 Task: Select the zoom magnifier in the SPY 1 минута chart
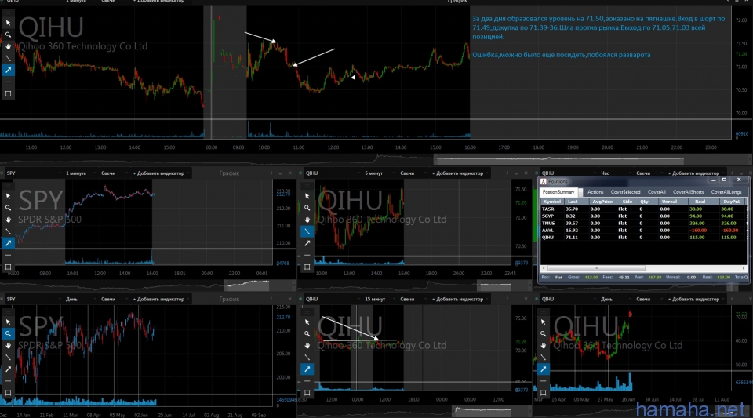pyautogui.click(x=8, y=208)
